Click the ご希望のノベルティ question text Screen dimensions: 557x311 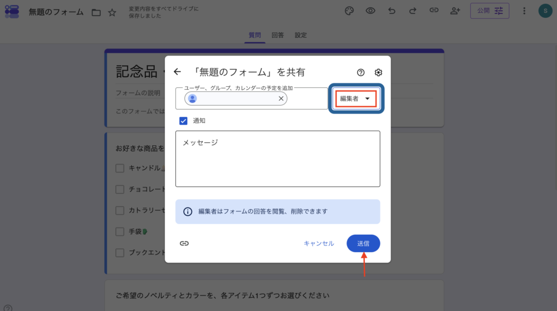pyautogui.click(x=222, y=295)
